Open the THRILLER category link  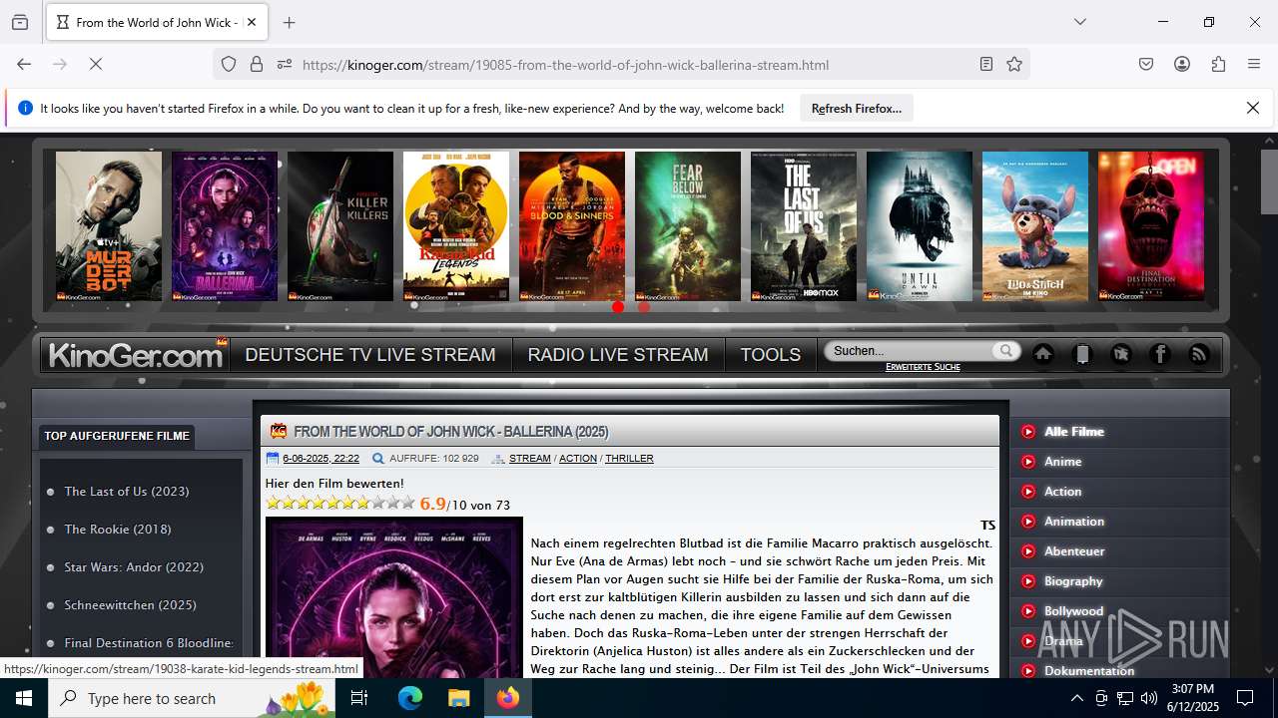tap(629, 459)
